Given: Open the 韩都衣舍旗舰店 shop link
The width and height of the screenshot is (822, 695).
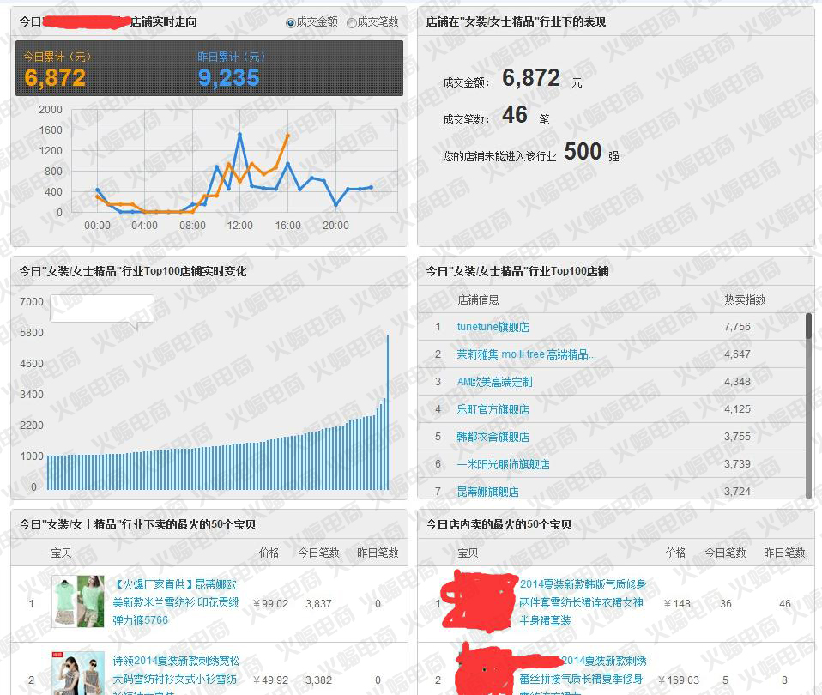Looking at the screenshot, I should pos(493,437).
